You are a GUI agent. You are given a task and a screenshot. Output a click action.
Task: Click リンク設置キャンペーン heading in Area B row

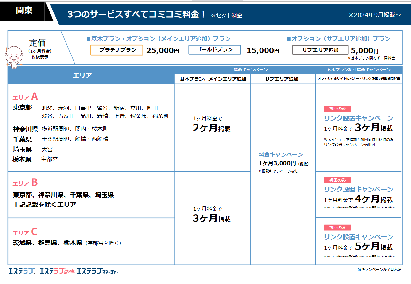359,189
